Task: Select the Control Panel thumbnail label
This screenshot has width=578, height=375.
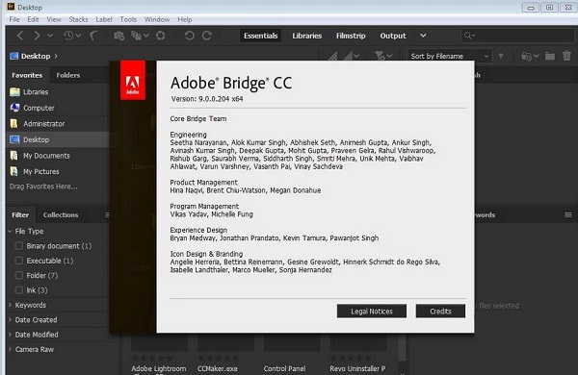Action: (284, 368)
